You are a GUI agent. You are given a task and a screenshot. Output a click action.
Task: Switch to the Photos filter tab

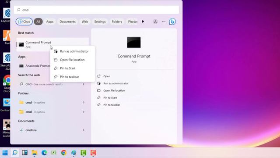(133, 22)
